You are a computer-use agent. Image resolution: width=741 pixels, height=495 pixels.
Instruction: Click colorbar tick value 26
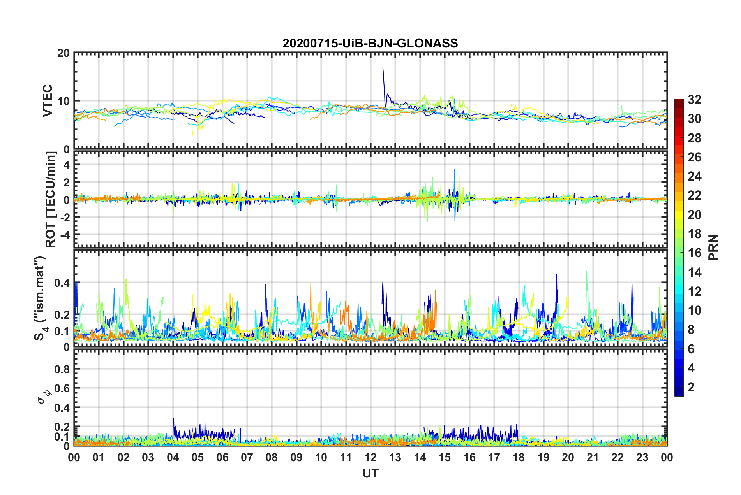(694, 157)
